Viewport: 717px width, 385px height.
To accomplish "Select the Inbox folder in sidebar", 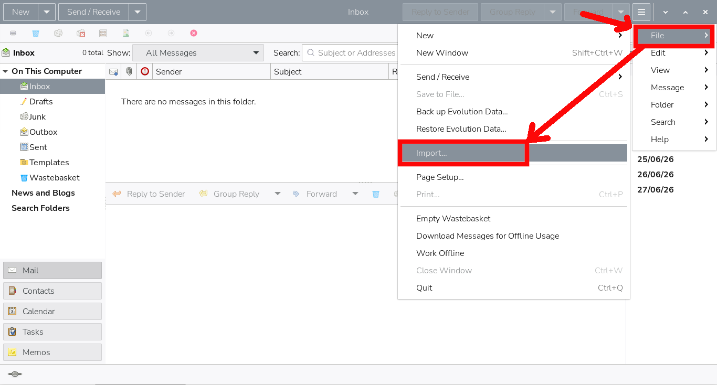I will (x=52, y=87).
